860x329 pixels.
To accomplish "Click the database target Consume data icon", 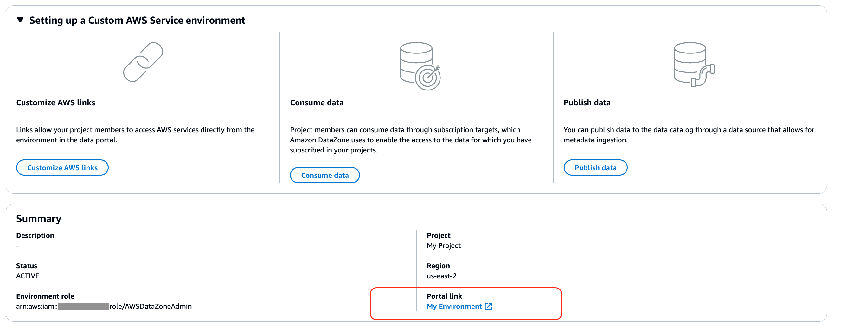I will (420, 66).
